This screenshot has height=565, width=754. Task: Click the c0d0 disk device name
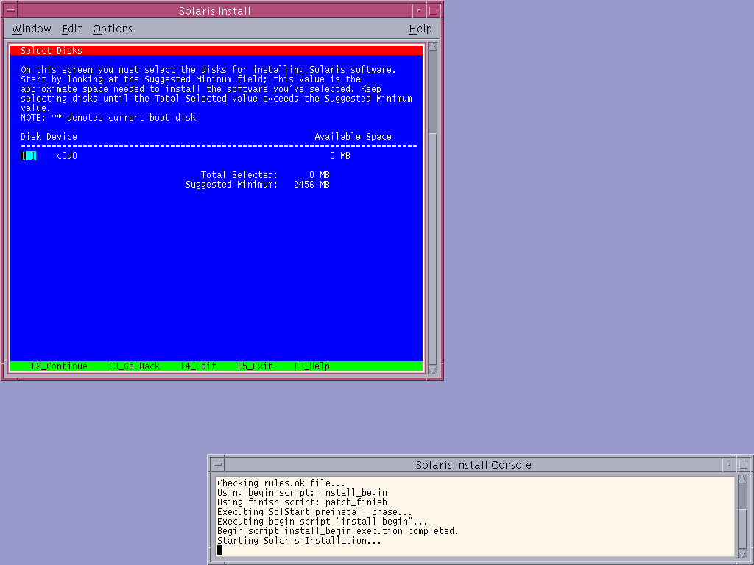click(x=67, y=156)
